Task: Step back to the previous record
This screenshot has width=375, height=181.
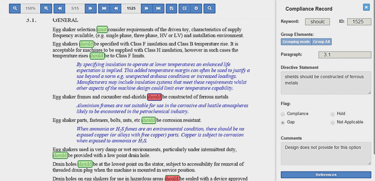Action: click(116, 8)
